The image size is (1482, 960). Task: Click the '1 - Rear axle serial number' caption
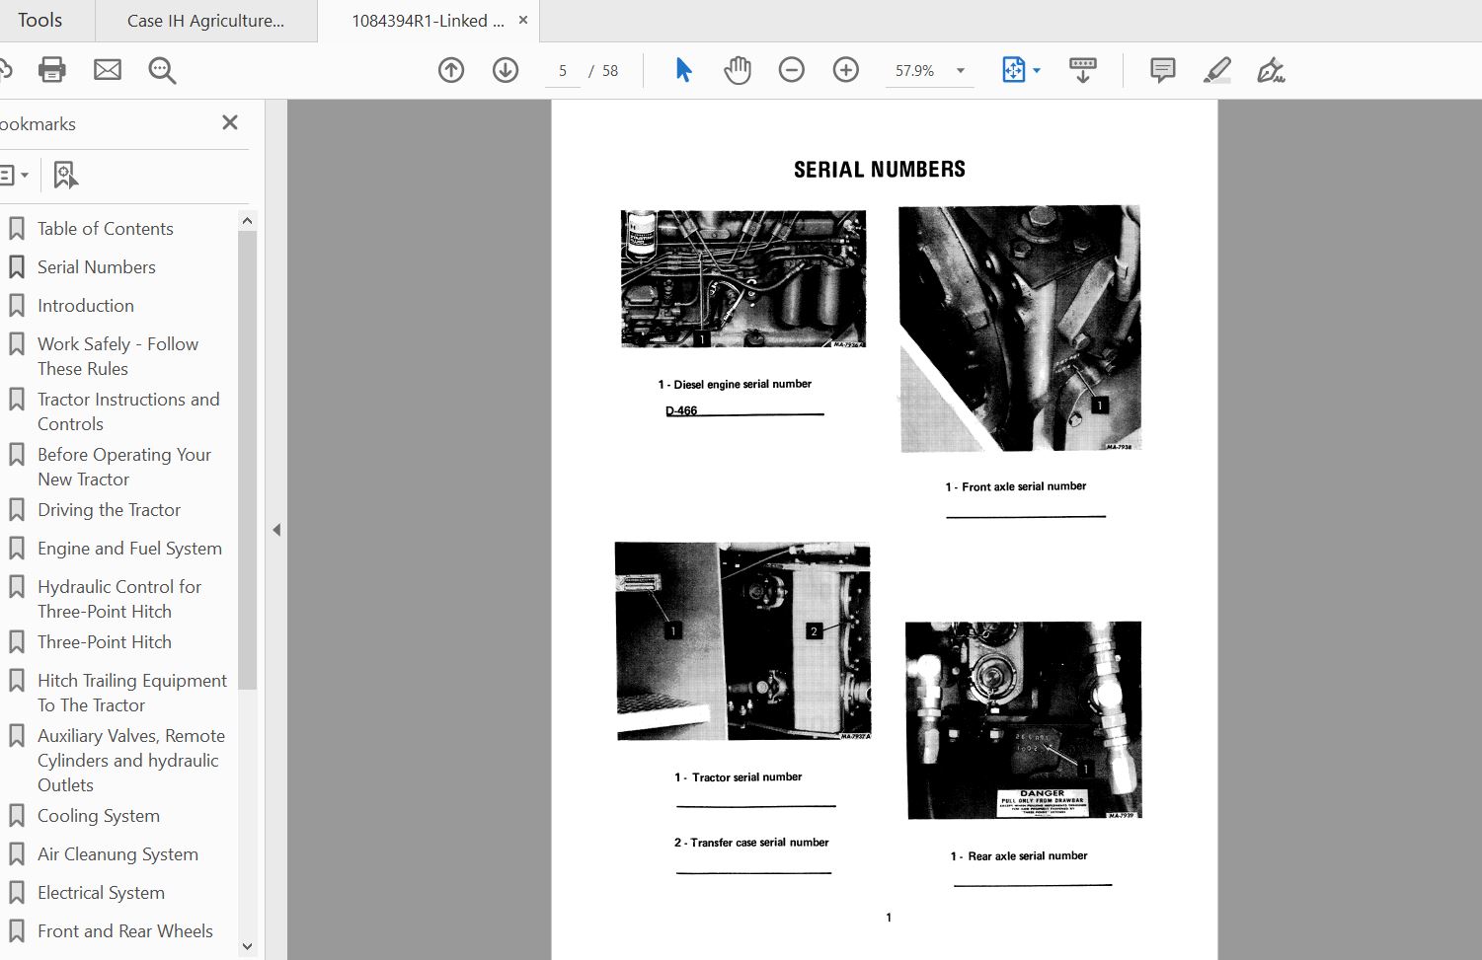1019,856
